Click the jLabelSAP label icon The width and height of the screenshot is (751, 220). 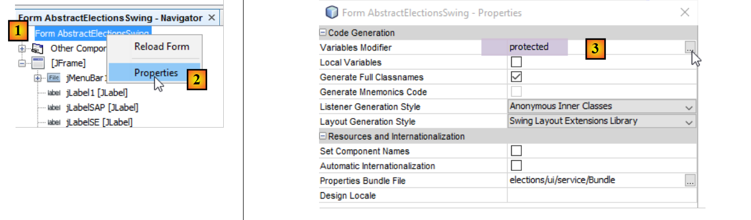point(54,107)
